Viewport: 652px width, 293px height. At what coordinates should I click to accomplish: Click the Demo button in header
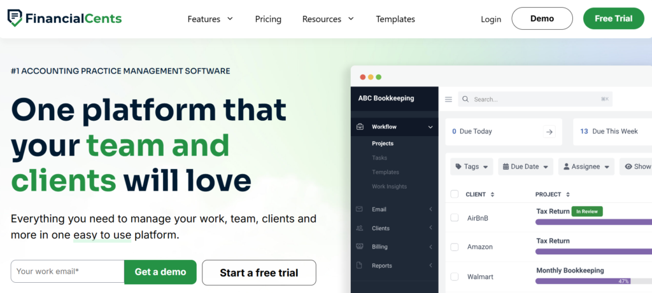(542, 18)
